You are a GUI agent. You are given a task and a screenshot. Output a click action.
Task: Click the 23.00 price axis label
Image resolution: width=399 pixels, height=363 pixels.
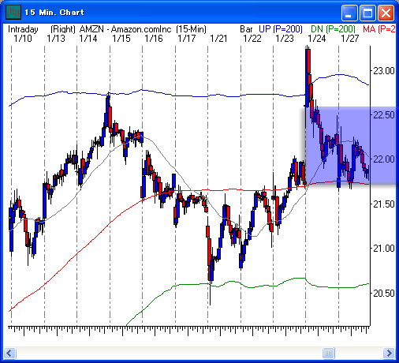pos(384,71)
